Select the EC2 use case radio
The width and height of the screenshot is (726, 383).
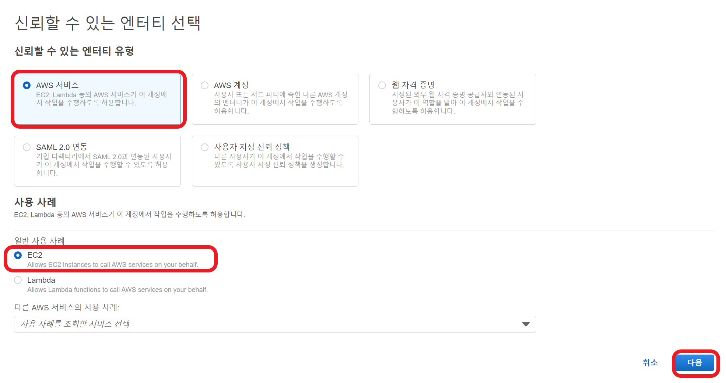click(18, 255)
